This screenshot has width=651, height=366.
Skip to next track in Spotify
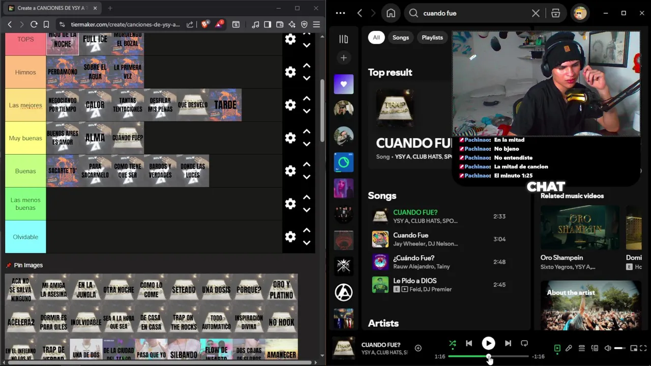click(x=508, y=344)
